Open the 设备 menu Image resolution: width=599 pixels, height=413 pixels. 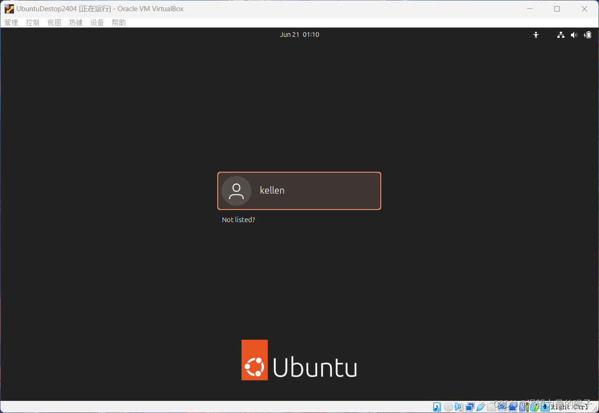click(x=97, y=22)
